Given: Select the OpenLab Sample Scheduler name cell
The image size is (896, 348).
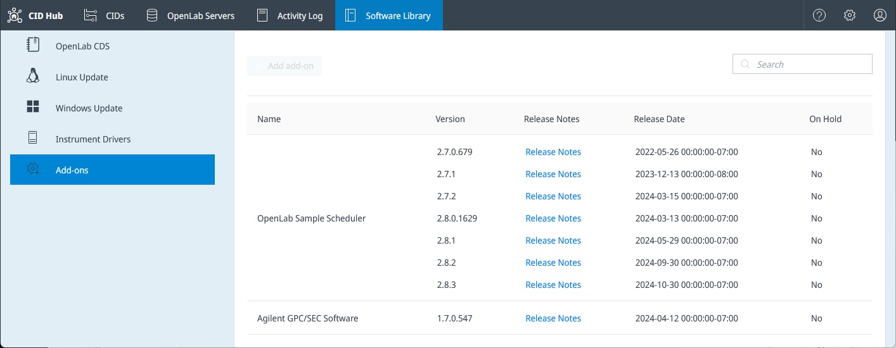Looking at the screenshot, I should click(311, 218).
